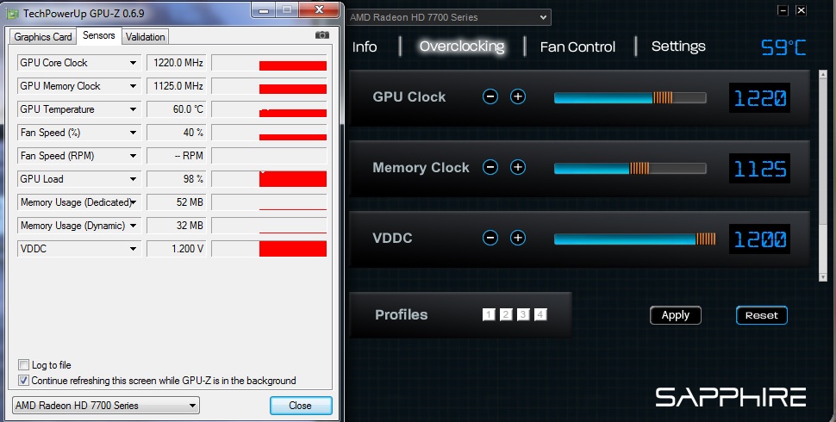Viewport: 836px width, 422px height.
Task: Minimize the Sapphire utility window
Action: click(783, 10)
